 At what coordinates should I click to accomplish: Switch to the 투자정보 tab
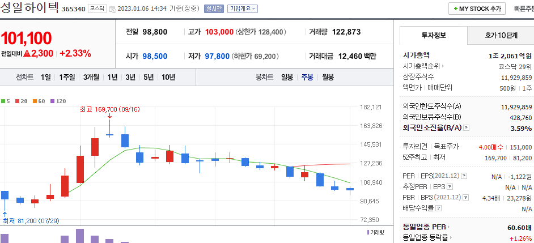click(434, 35)
